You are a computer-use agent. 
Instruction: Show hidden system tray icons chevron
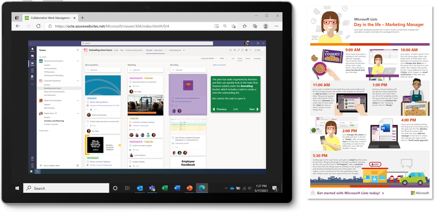(226, 188)
